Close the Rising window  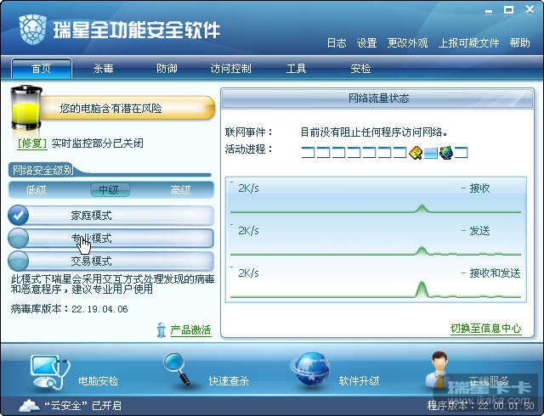(x=530, y=9)
